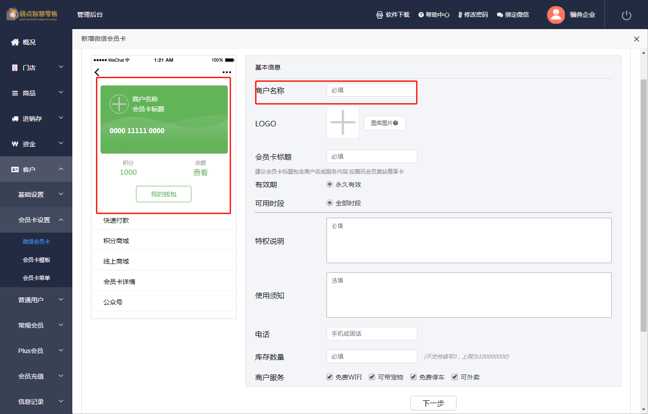Viewport: 648px width, 414px height.
Task: Click the power logout icon
Action: coord(627,15)
